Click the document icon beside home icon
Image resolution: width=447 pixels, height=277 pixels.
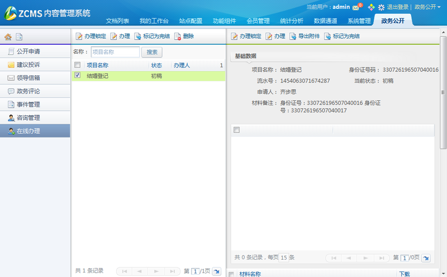19,37
